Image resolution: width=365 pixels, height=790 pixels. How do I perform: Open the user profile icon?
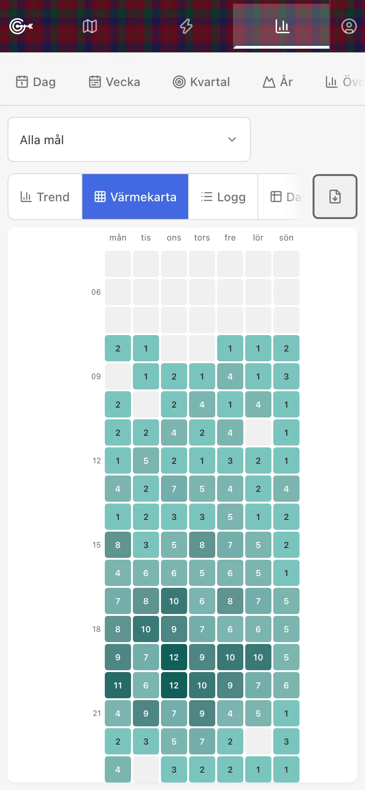(x=349, y=27)
